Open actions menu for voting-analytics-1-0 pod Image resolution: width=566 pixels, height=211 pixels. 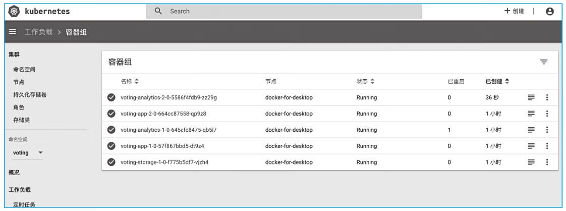[547, 130]
